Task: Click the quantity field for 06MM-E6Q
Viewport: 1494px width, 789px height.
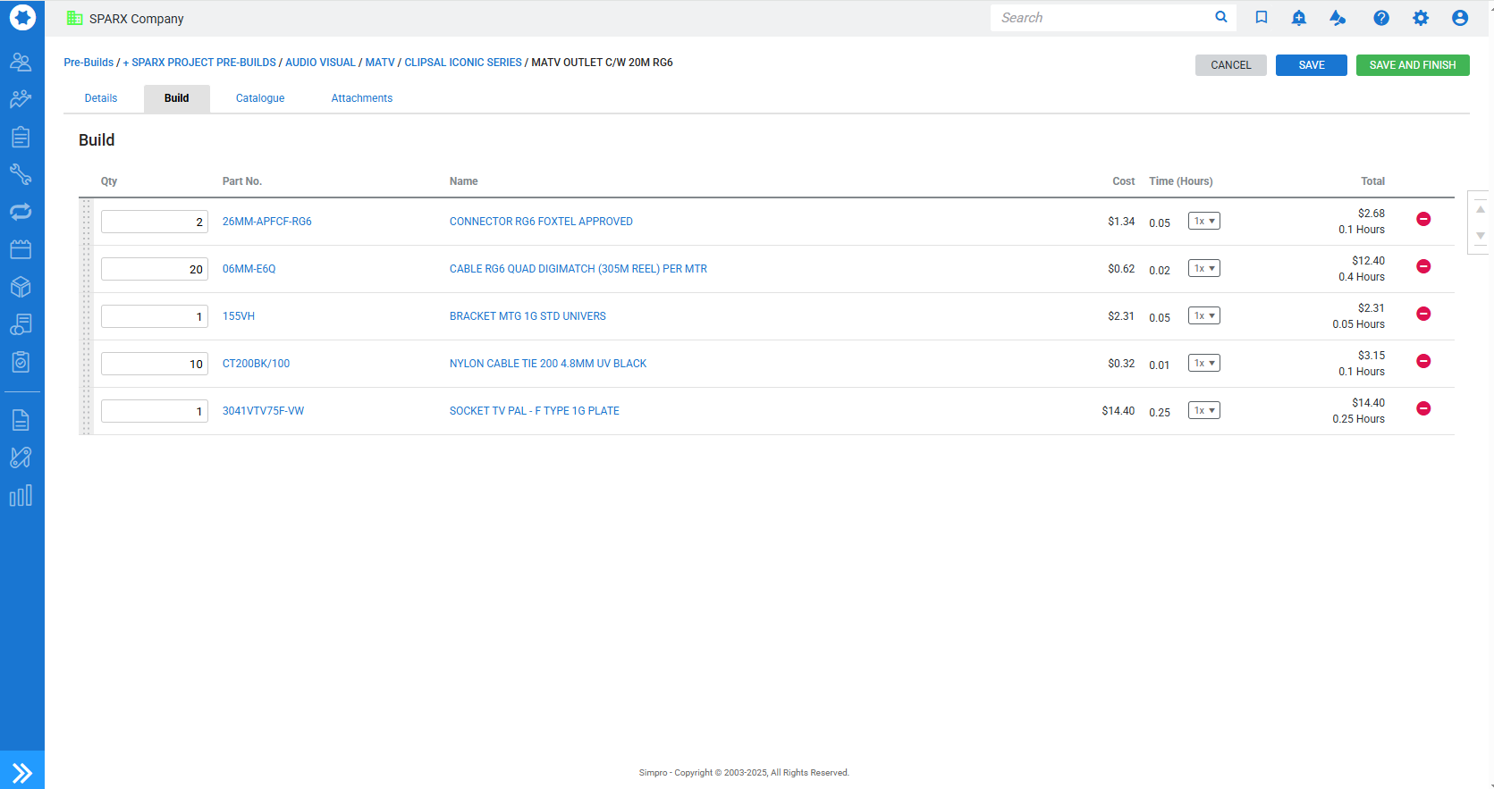Action: click(154, 269)
